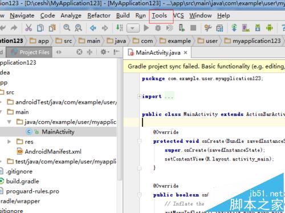Open project panel settings gear
This screenshot has width=285, height=213.
104,52
